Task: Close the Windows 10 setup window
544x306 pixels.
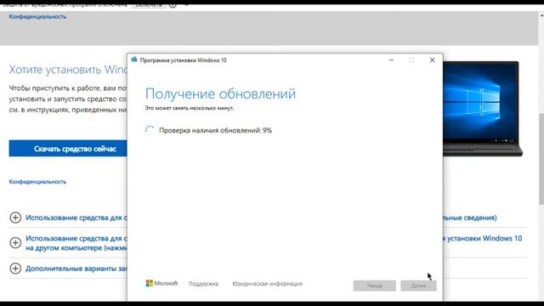Action: tap(432, 60)
